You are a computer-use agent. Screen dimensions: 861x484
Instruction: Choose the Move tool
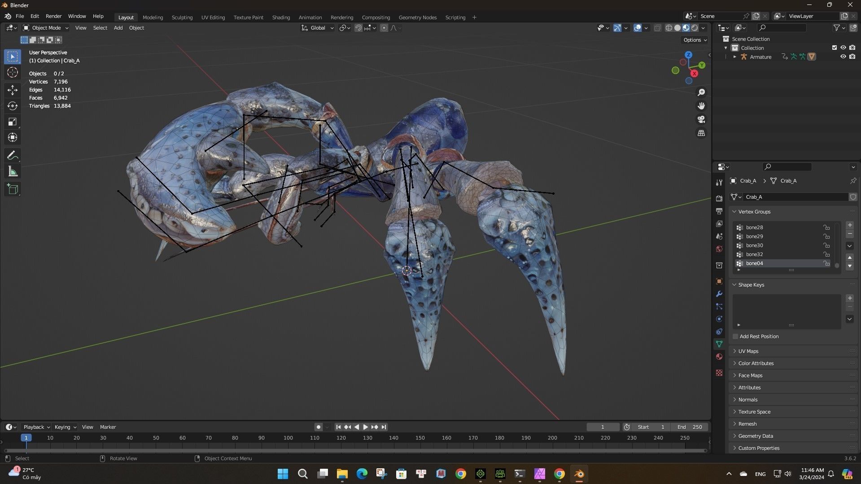pos(13,90)
